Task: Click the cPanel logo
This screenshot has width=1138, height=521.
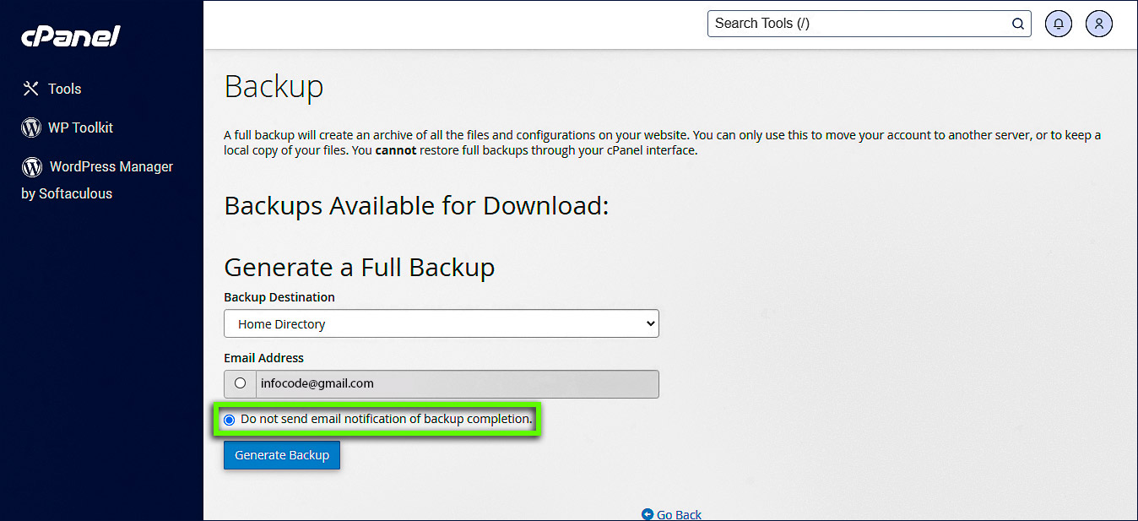Action: click(70, 36)
